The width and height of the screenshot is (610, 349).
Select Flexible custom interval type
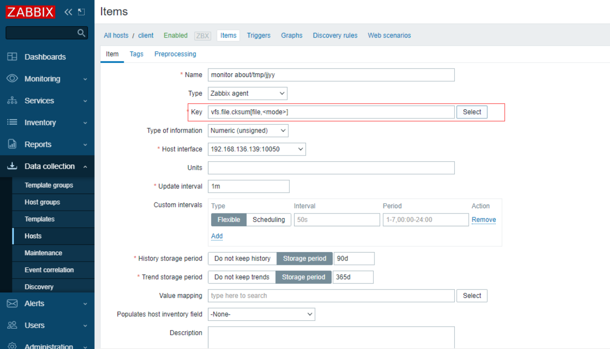[x=229, y=220]
